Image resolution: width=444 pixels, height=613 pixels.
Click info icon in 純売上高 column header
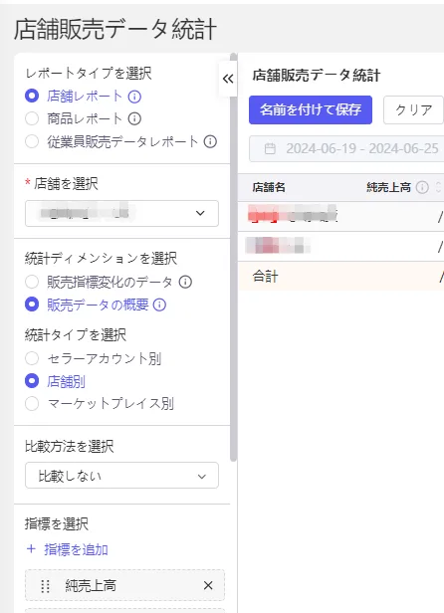[422, 188]
